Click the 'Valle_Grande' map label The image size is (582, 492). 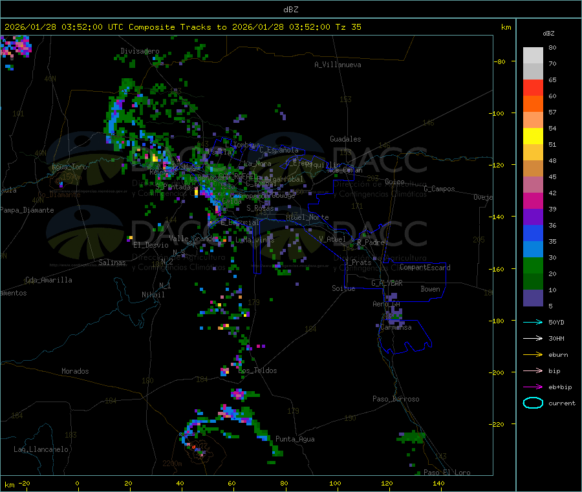click(x=193, y=238)
